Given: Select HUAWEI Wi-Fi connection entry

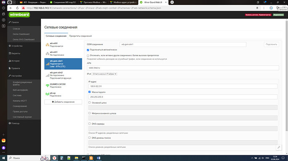Looking at the screenshot, I should pyautogui.click(x=63, y=86).
